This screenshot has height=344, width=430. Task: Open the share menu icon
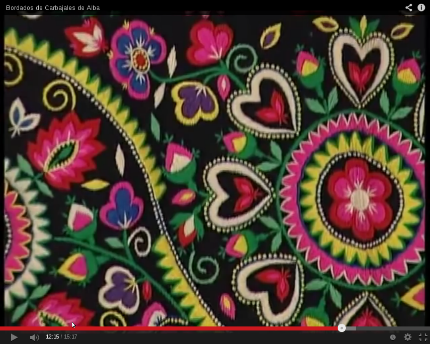tap(408, 7)
